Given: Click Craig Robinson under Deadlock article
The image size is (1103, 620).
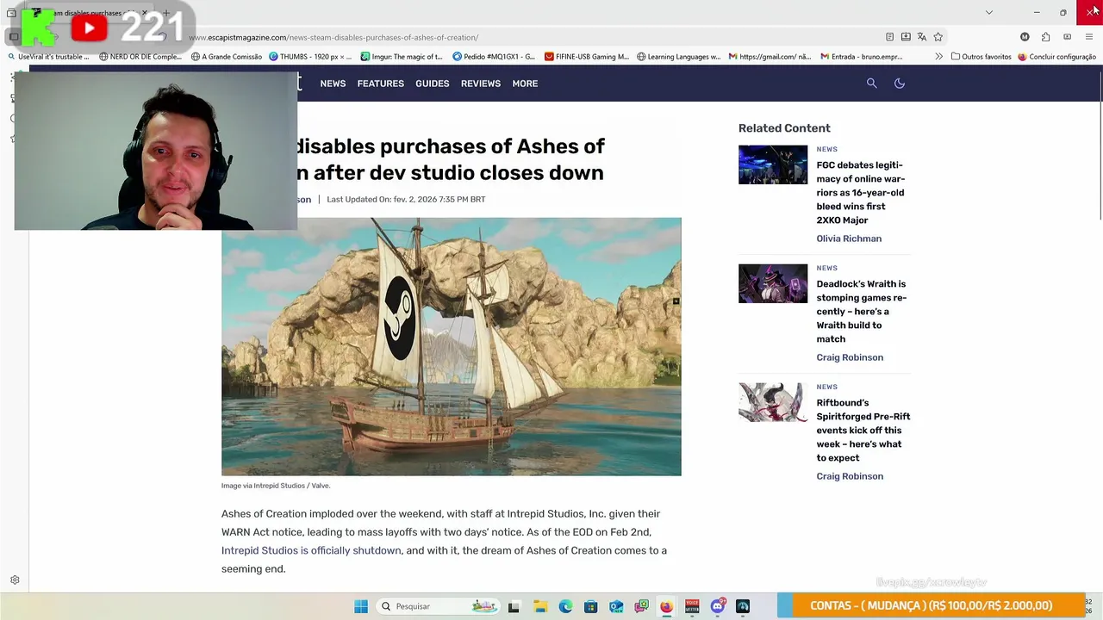Looking at the screenshot, I should point(850,357).
